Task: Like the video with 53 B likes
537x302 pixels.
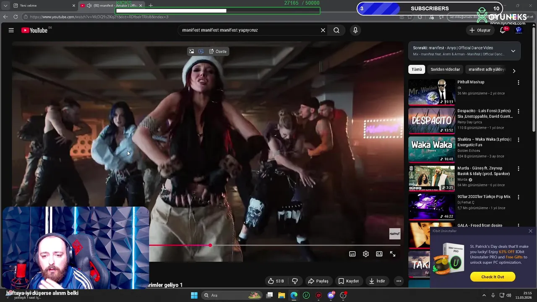Action: point(276,281)
